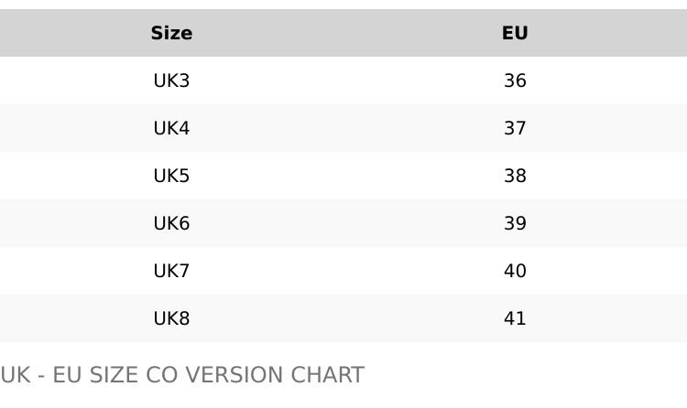Click the EU column header

coord(515,33)
